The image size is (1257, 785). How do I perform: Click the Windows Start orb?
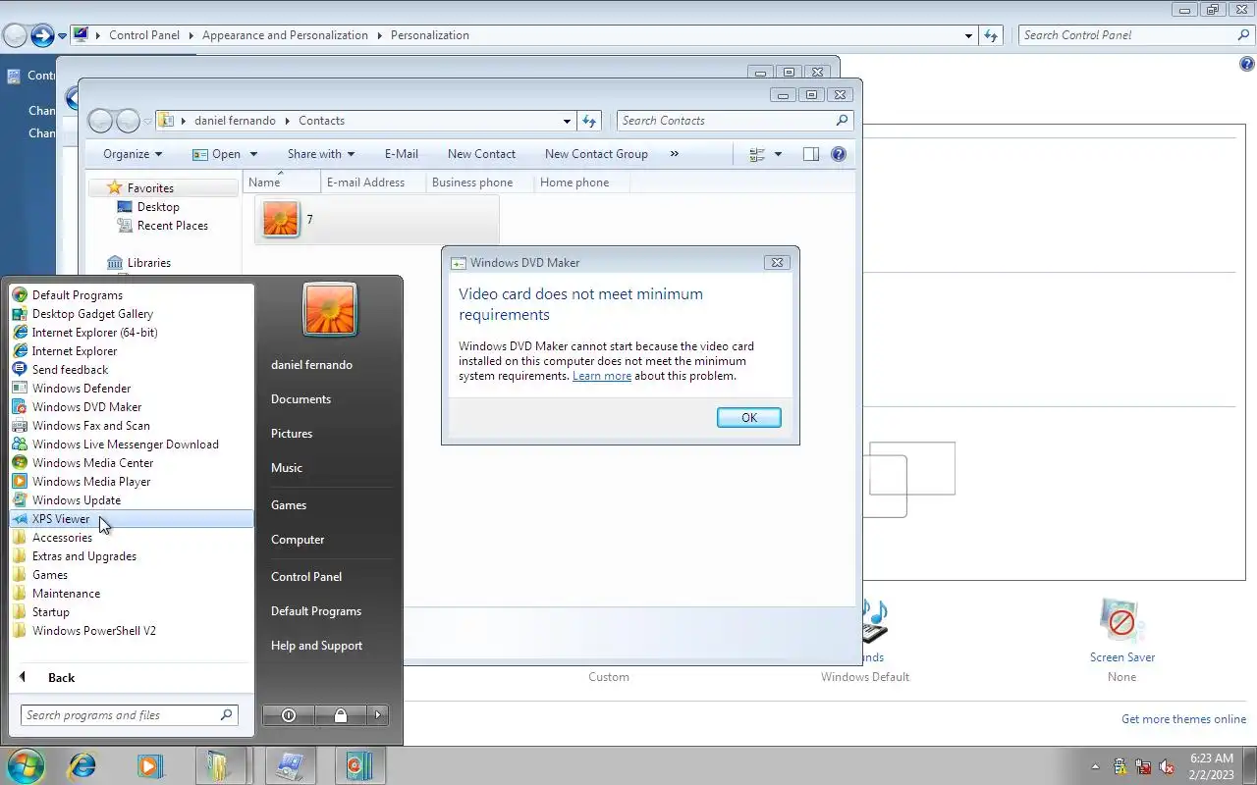(26, 764)
